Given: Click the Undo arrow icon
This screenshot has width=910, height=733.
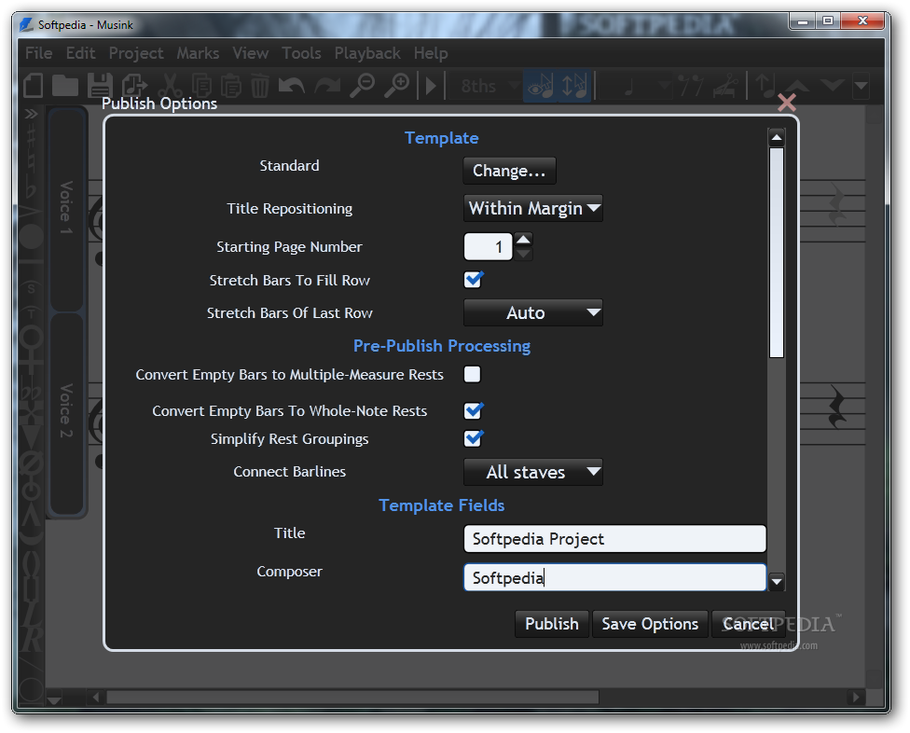Looking at the screenshot, I should (x=291, y=86).
